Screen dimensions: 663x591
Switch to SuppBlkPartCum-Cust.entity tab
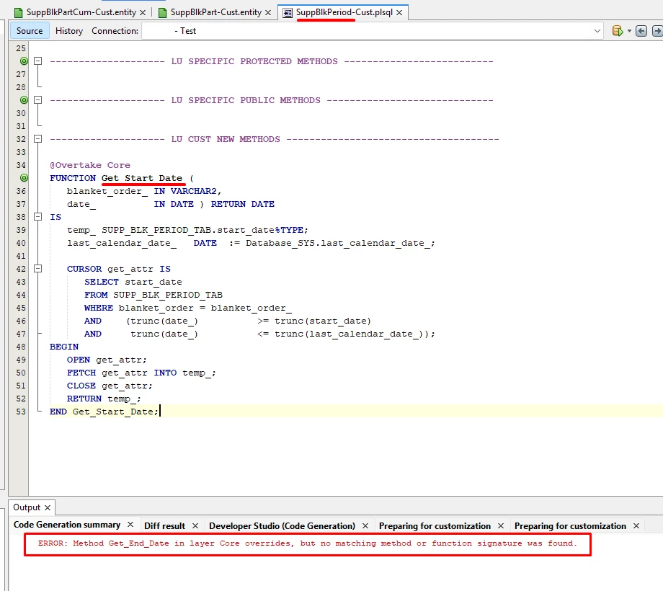click(81, 12)
